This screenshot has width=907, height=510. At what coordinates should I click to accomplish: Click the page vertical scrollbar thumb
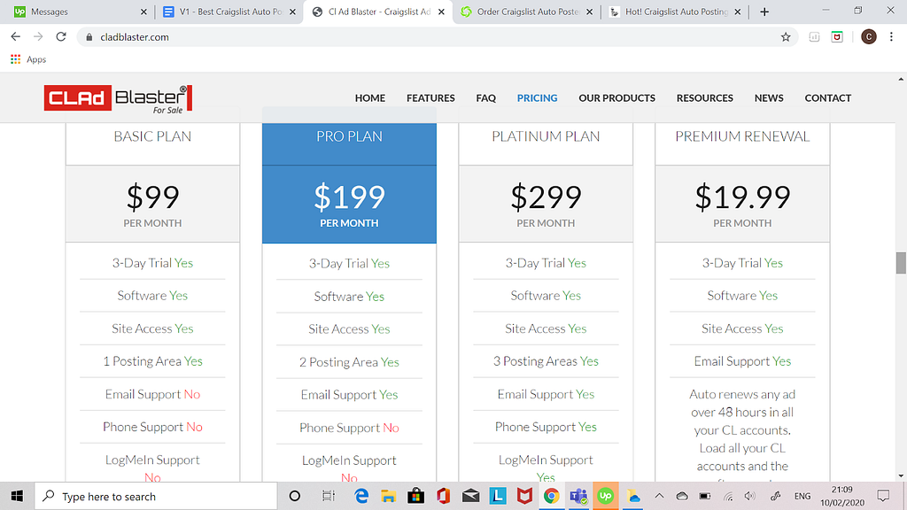click(901, 263)
